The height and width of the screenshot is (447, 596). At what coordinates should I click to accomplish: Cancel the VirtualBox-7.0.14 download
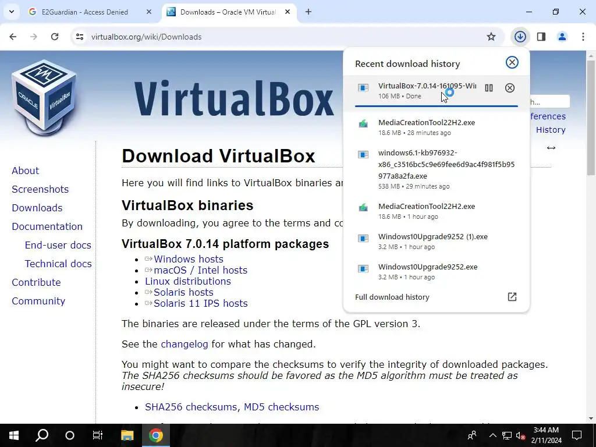click(x=510, y=88)
